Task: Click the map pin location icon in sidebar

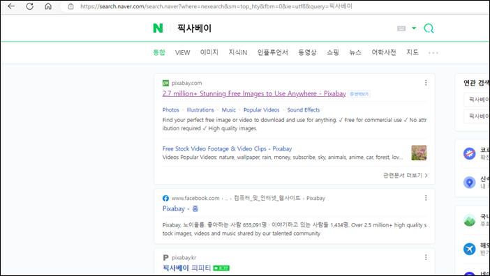Action: (x=469, y=182)
